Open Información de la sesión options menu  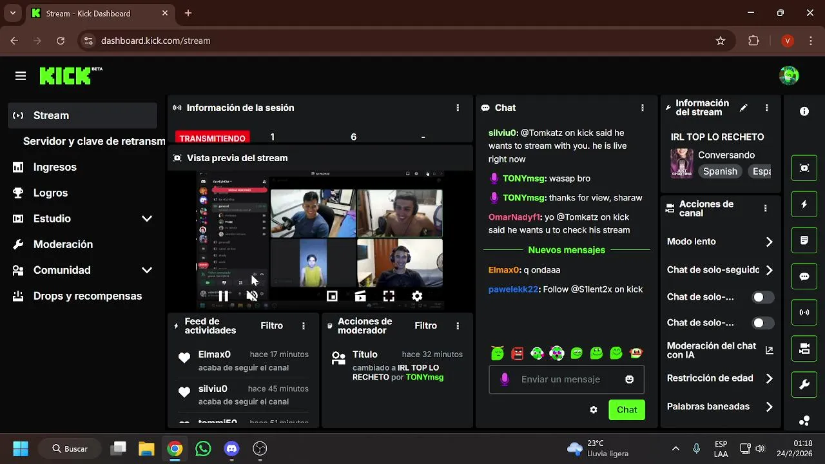pos(458,108)
